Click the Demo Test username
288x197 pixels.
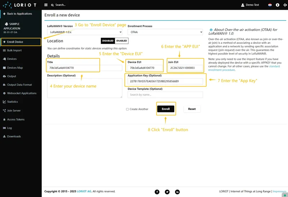(252, 5)
